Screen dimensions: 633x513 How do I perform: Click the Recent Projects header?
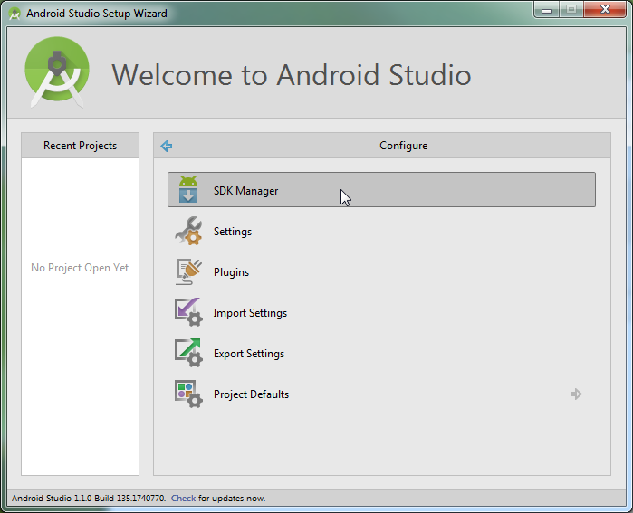(80, 145)
